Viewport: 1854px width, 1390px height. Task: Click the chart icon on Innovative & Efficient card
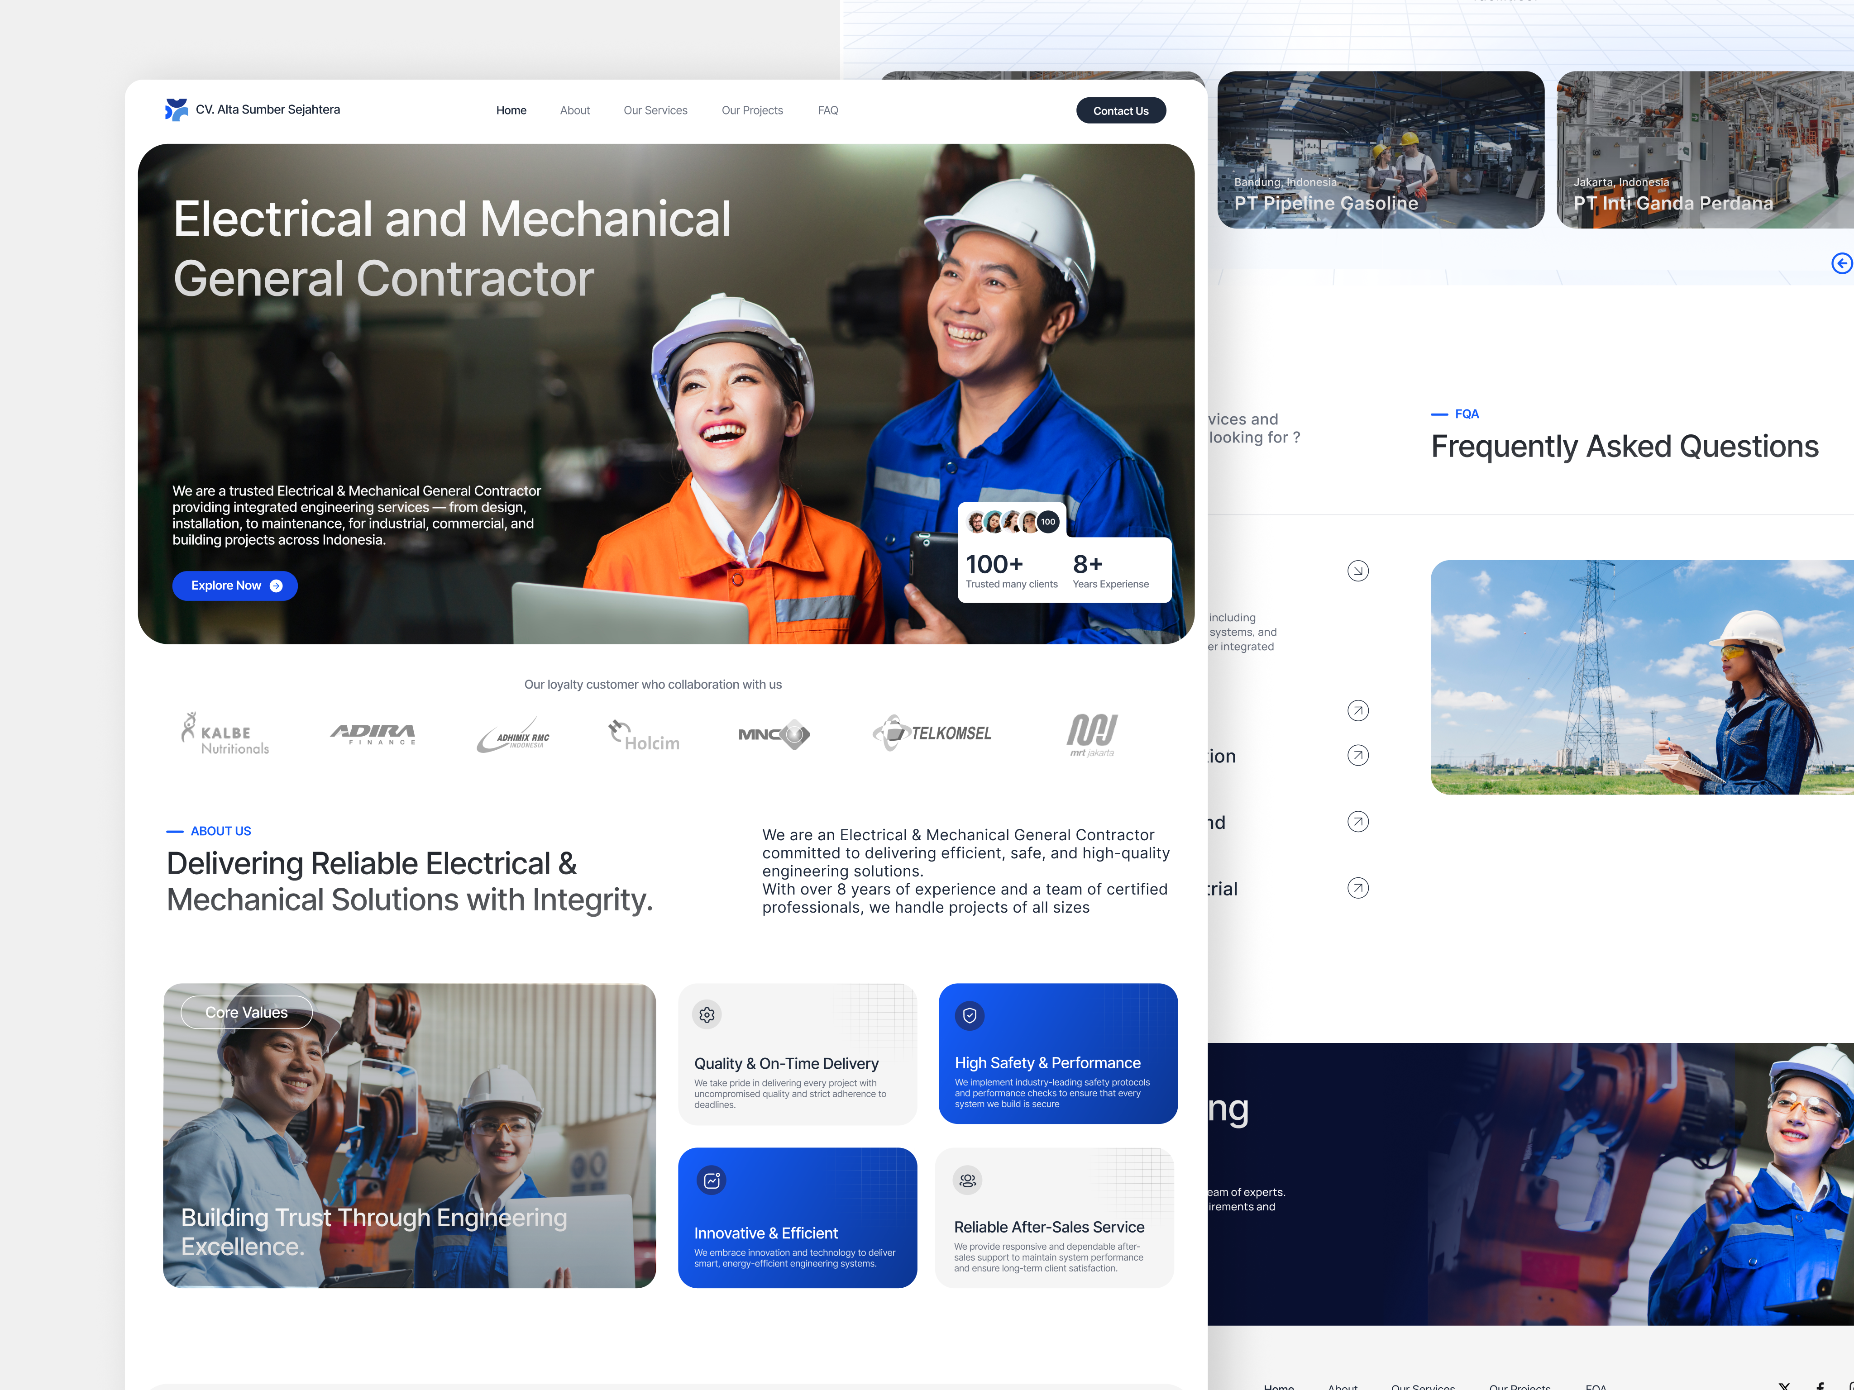pyautogui.click(x=712, y=1181)
